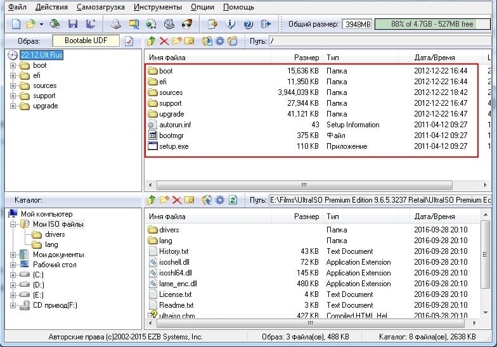The height and width of the screenshot is (347, 497).
Task: Click the Bootable UDF button
Action: click(x=86, y=41)
